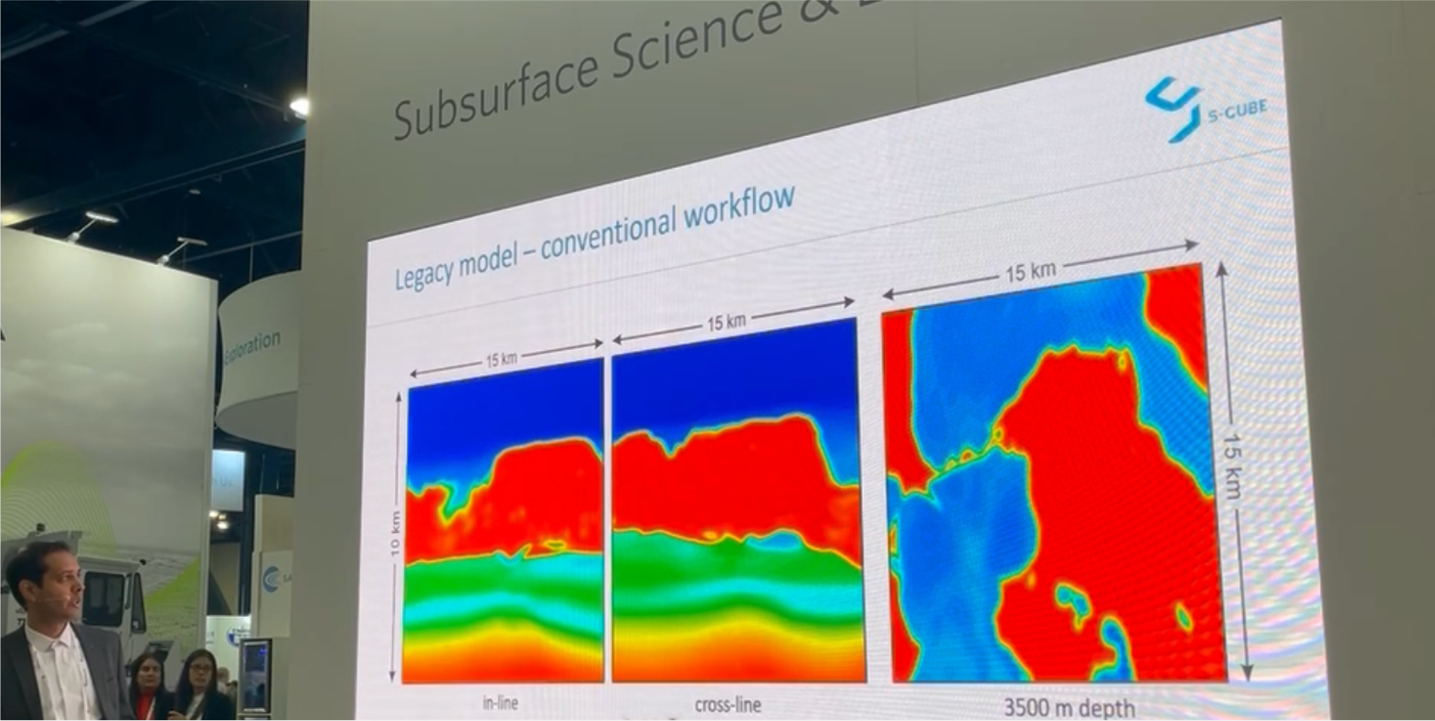Click the '15 km' label above the cross-line panel
This screenshot has height=721, width=1435.
click(x=726, y=322)
